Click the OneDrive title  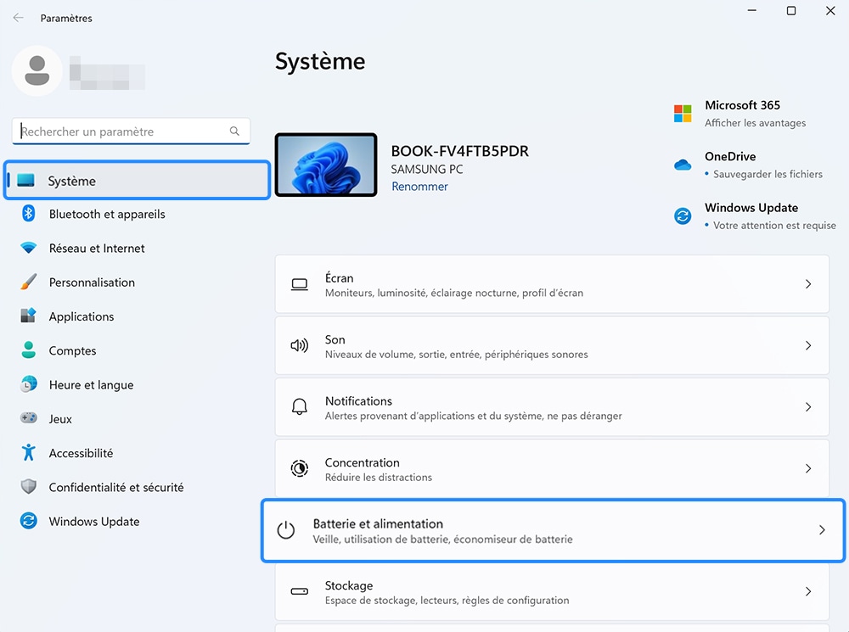coord(730,156)
